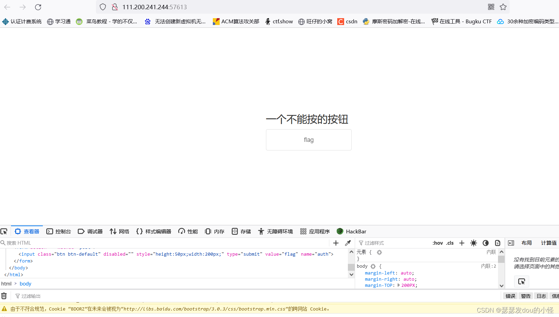The image size is (559, 317).
Task: Focus the 过滤输出 console filter field
Action: [257, 296]
